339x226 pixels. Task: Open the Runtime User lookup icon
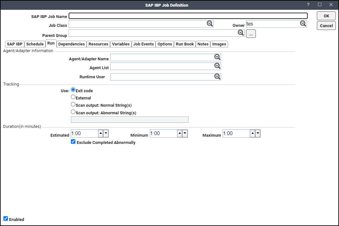point(217,76)
